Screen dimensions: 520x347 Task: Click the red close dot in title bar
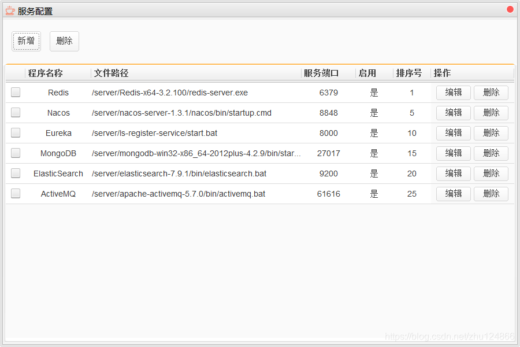tap(510, 9)
